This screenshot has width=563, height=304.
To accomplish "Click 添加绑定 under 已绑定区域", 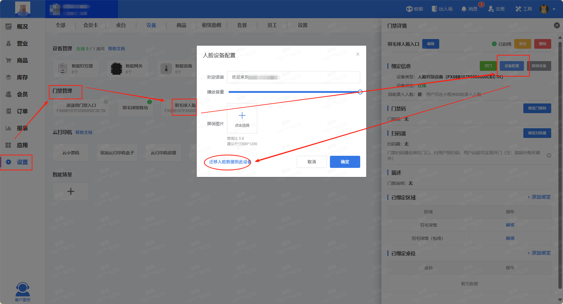I will coord(539,197).
